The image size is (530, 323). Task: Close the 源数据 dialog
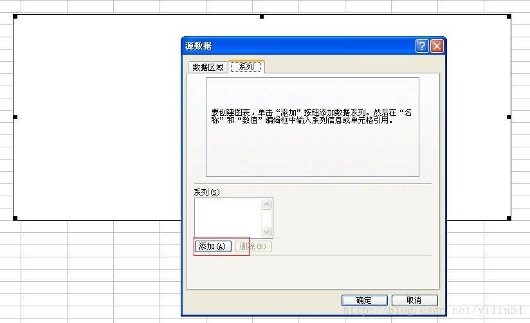437,46
